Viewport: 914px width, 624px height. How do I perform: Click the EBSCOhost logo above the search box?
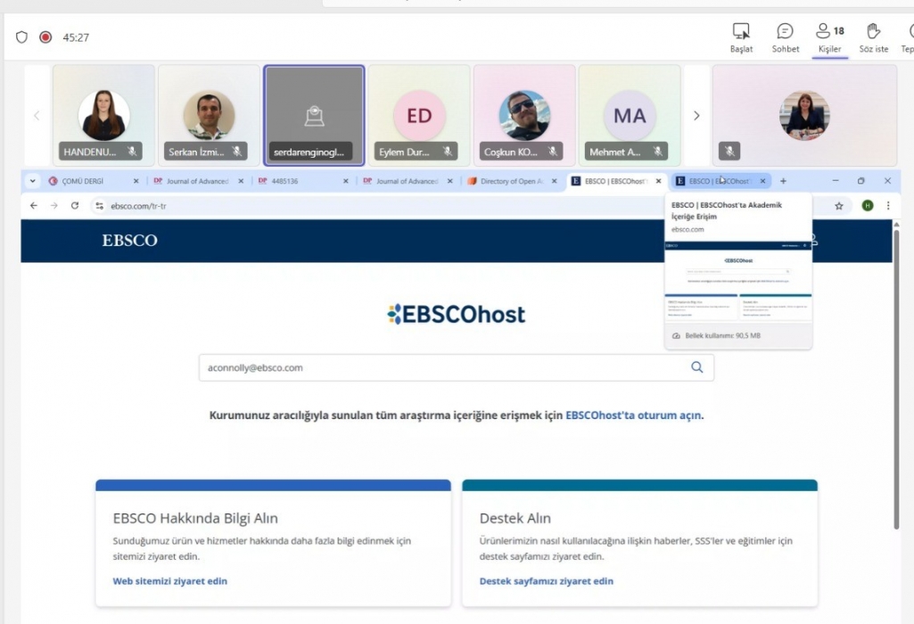point(456,314)
